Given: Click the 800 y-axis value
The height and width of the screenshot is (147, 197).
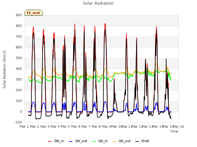Looking at the screenshot, I should (x=19, y=26).
